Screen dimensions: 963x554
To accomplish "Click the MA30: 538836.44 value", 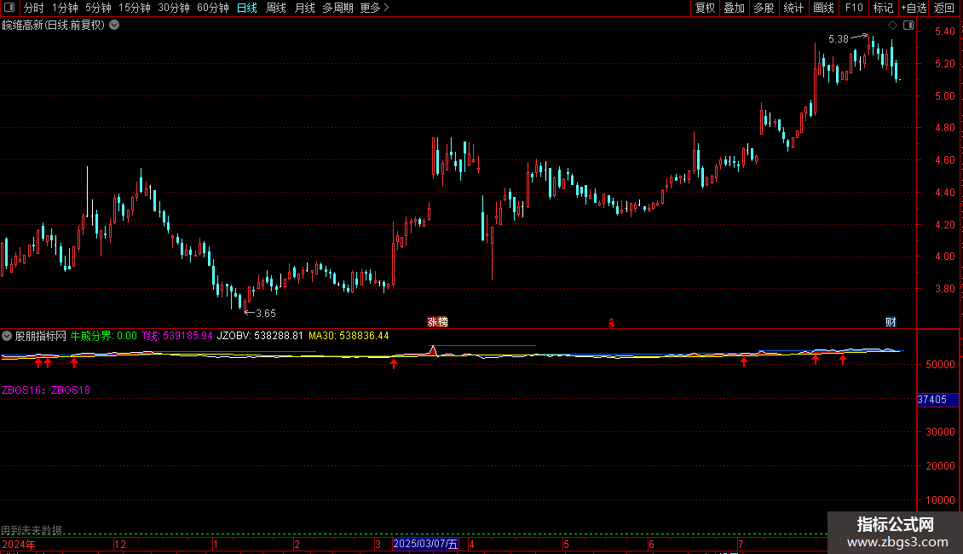I will tap(349, 336).
